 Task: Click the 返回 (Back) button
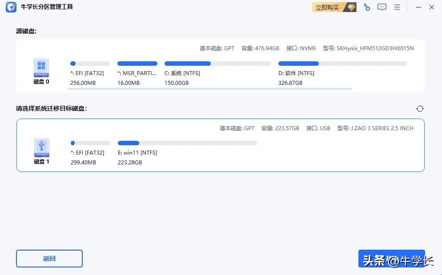pos(49,258)
